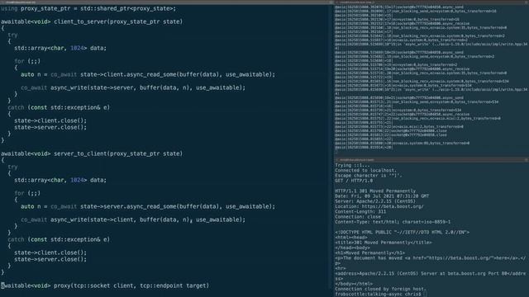Image resolution: width=529 pixels, height=297 pixels.
Task: Click the 'server_to_client' function name
Action: [80, 153]
